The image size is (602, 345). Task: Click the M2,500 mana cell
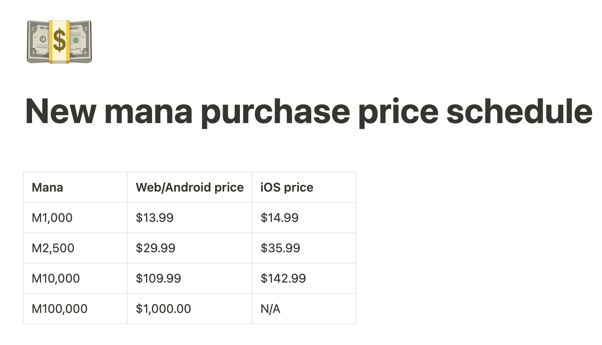75,248
